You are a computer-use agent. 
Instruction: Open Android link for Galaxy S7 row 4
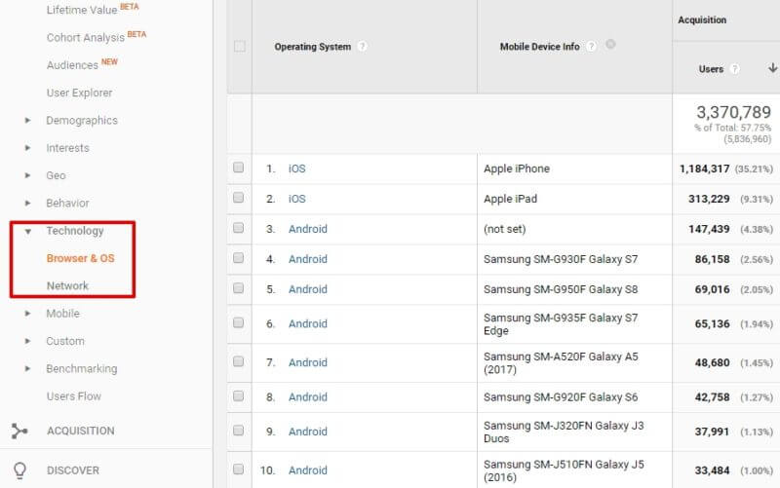308,259
